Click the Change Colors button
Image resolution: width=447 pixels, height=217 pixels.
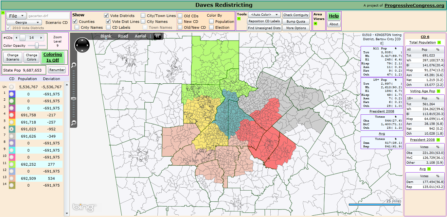pos(32,57)
